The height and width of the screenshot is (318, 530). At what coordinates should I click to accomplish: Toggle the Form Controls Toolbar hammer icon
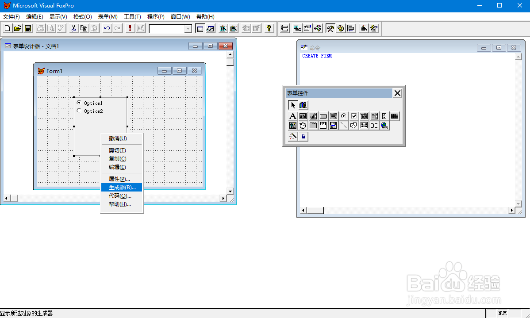(330, 28)
